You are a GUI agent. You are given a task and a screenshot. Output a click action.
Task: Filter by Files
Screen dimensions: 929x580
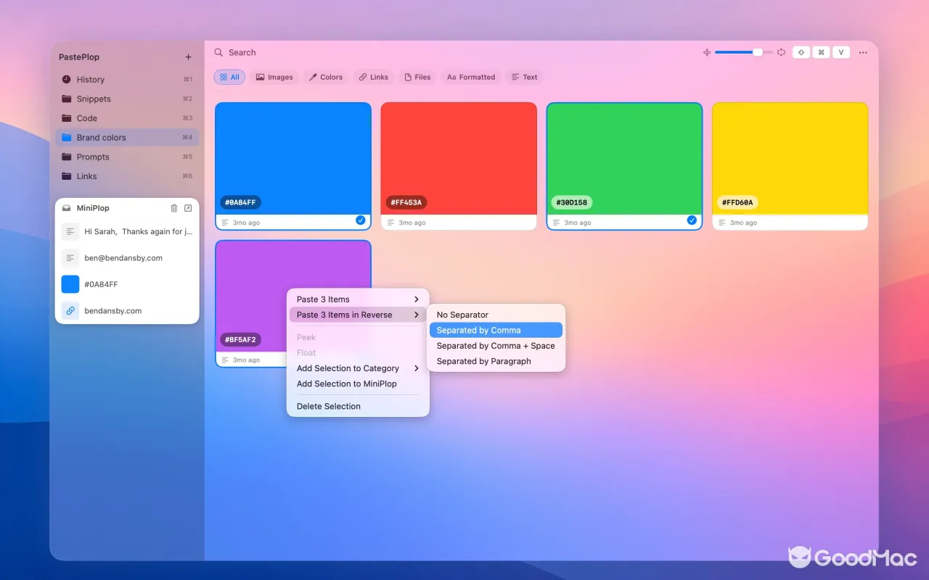(417, 77)
